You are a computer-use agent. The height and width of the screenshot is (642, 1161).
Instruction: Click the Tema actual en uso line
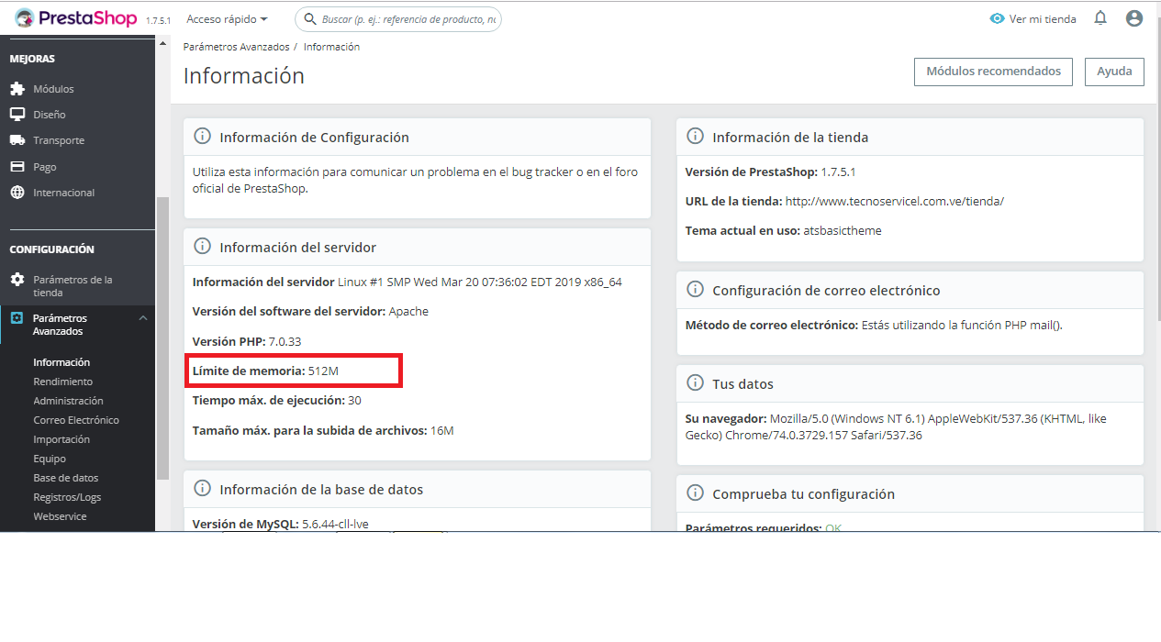(x=783, y=230)
